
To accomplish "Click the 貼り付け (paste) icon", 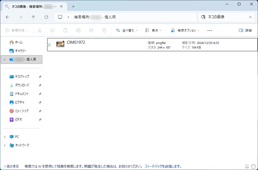I will pyautogui.click(x=66, y=30).
